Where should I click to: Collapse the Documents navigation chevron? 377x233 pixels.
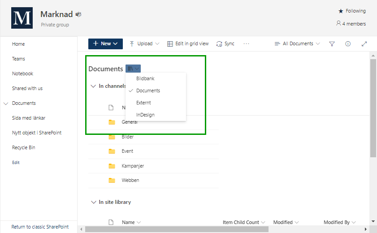click(6, 104)
